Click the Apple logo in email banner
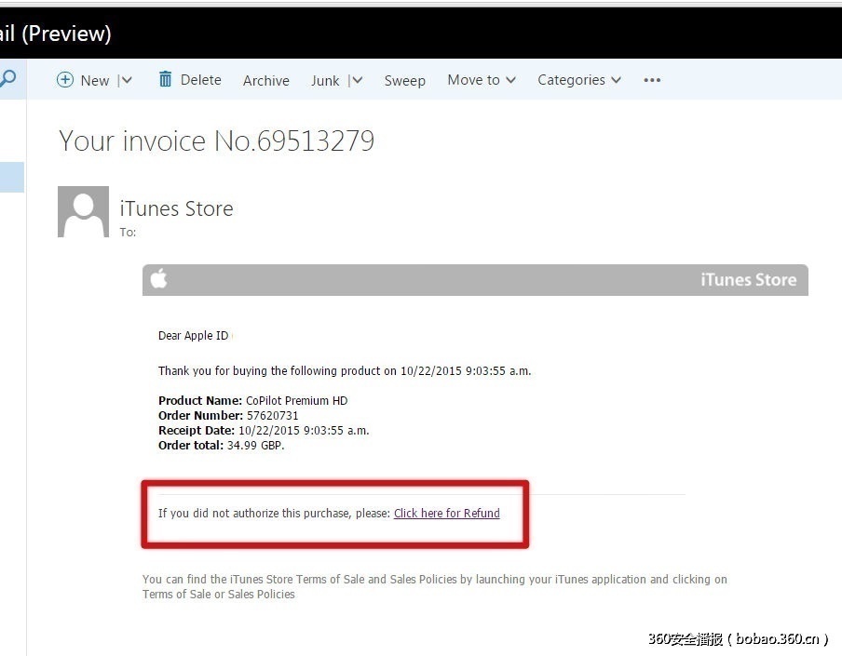 (x=159, y=279)
